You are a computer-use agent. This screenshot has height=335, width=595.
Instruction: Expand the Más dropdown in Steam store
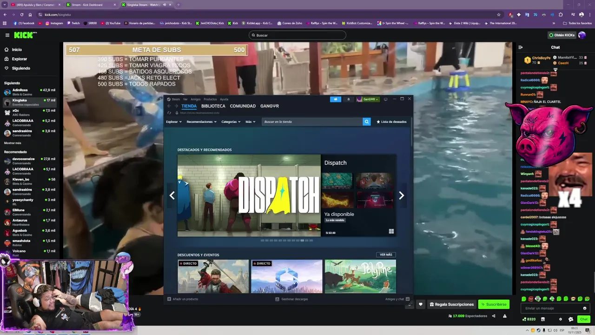[x=250, y=122]
